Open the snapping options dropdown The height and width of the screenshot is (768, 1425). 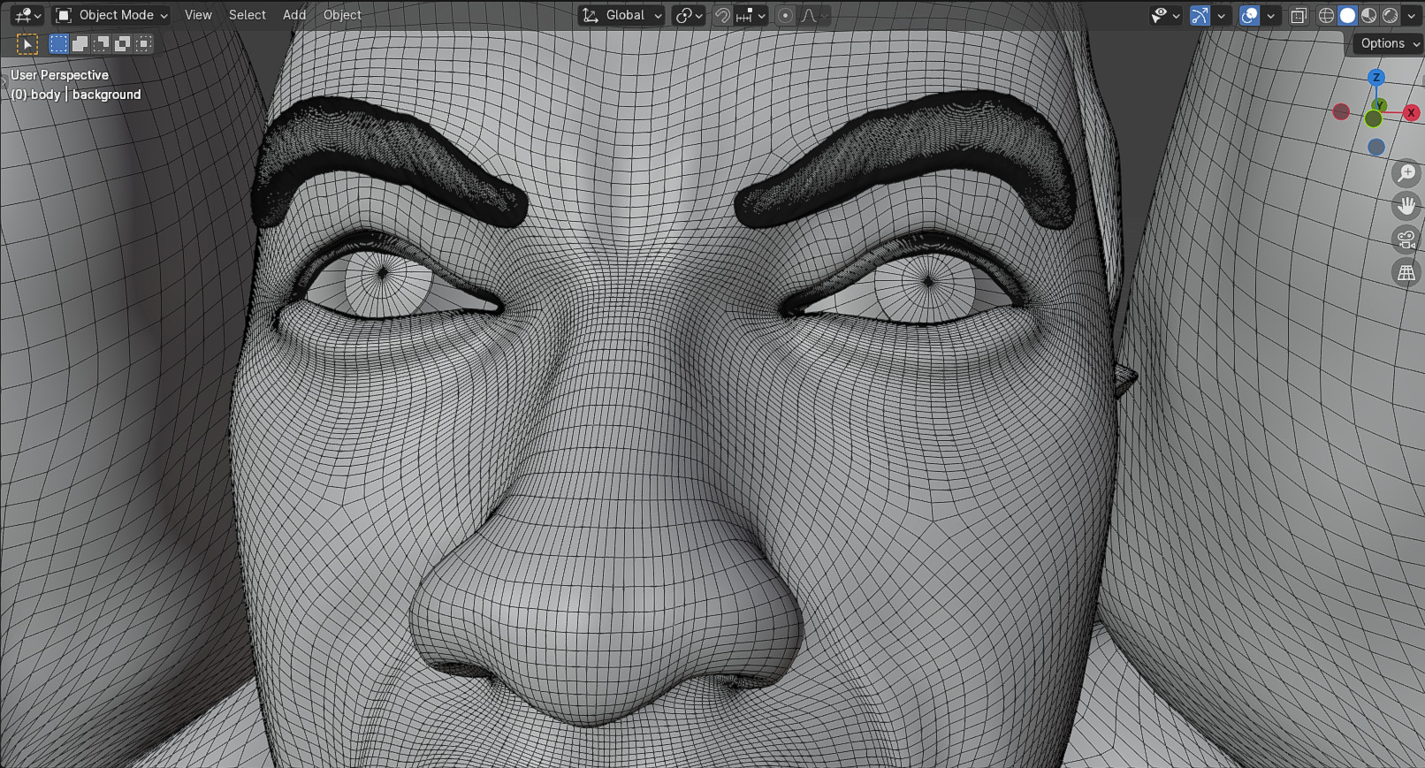point(751,15)
